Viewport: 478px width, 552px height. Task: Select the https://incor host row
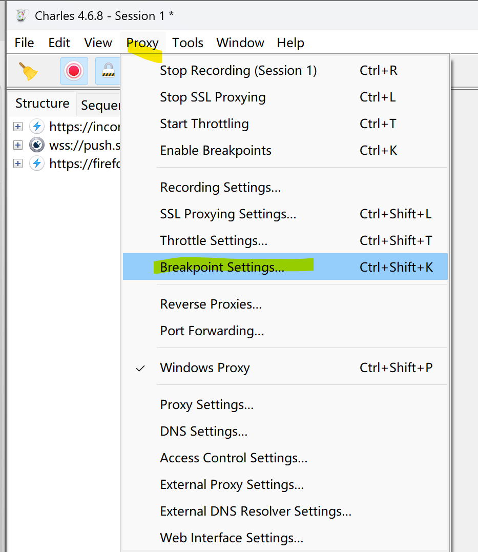coord(85,127)
